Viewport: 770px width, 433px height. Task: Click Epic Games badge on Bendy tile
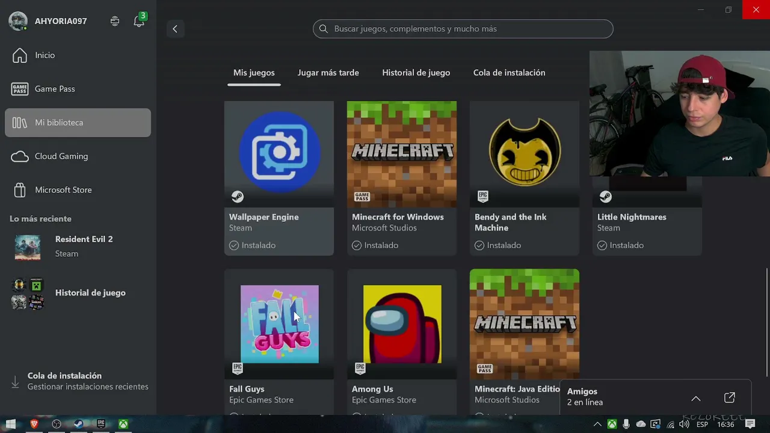tap(482, 197)
